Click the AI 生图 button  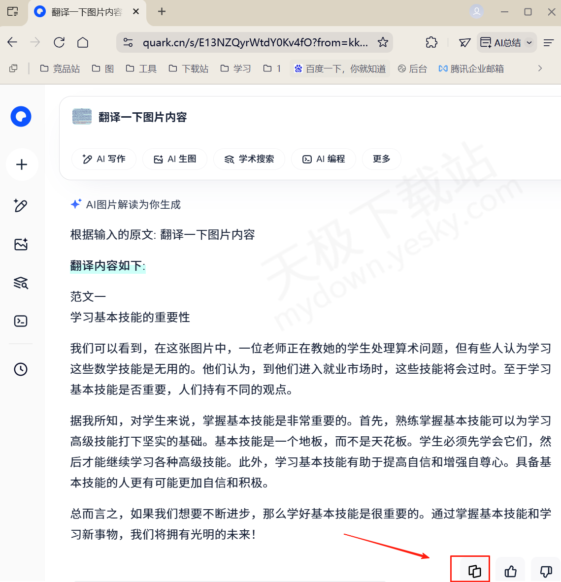174,159
